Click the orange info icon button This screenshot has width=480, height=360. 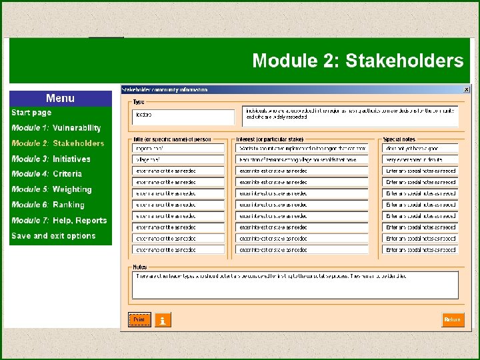163,320
